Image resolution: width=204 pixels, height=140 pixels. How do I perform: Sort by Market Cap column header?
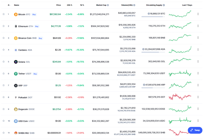tap(101, 5)
